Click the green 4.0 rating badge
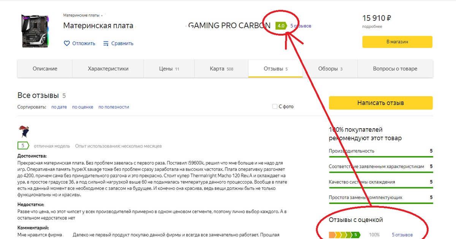This screenshot has height=239, width=456. pos(281,26)
